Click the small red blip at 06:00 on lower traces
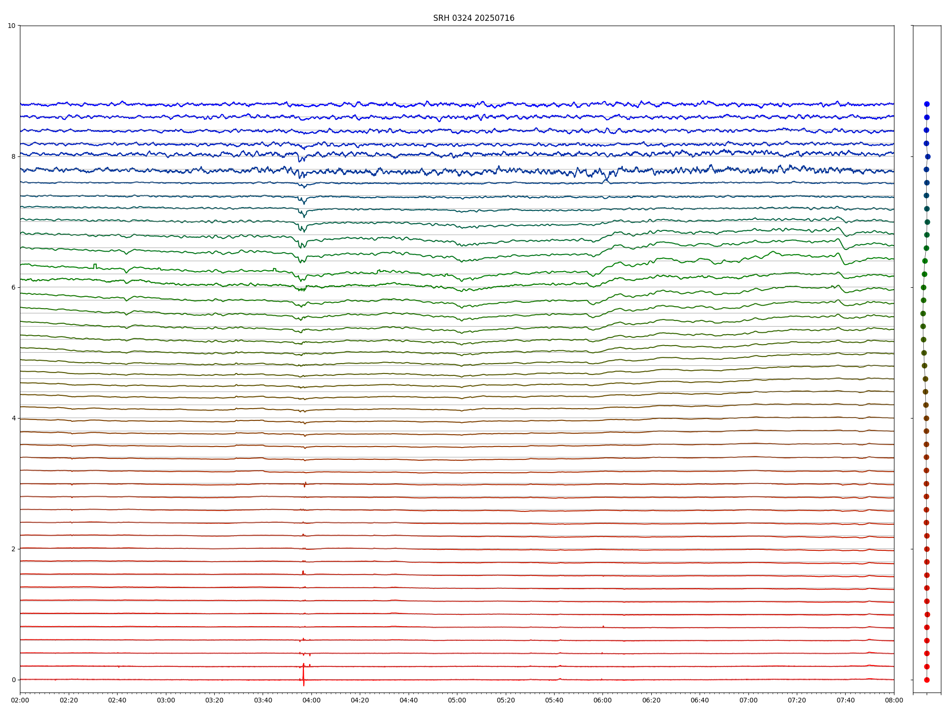948x711 pixels. pyautogui.click(x=603, y=627)
